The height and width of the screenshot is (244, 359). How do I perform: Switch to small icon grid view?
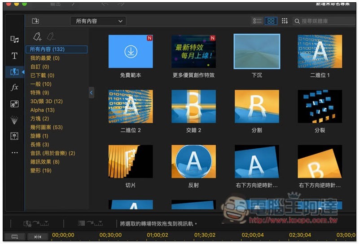(x=285, y=21)
